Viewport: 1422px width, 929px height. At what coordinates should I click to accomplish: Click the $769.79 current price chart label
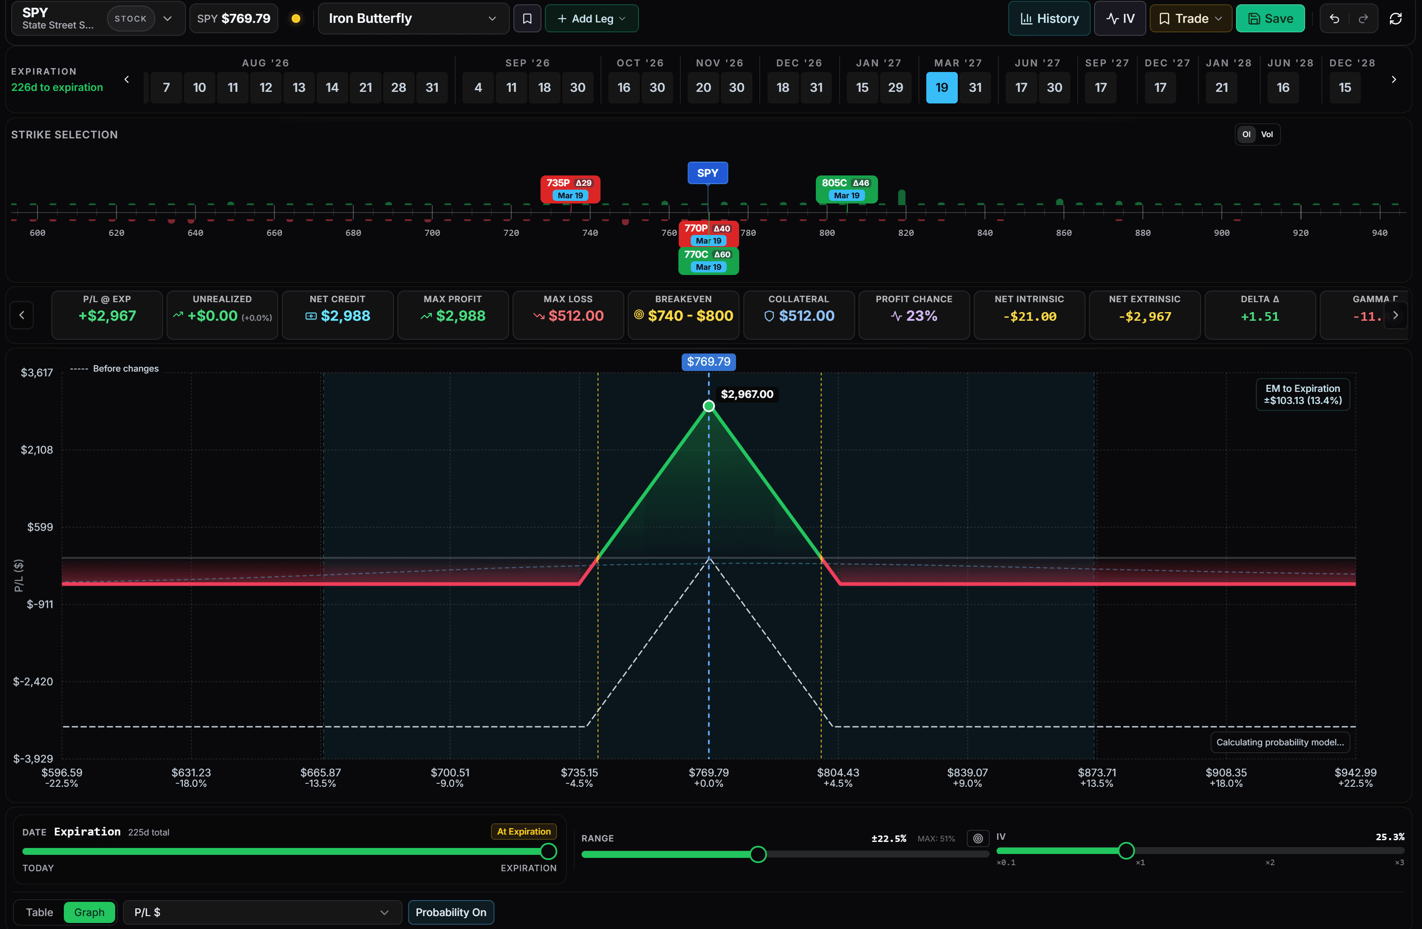tap(708, 361)
